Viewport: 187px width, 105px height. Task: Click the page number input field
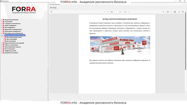116,12
